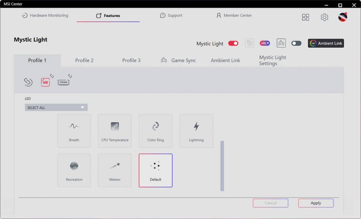Click the effects list scrollbar
Viewport: 361px width, 219px height.
point(222,166)
